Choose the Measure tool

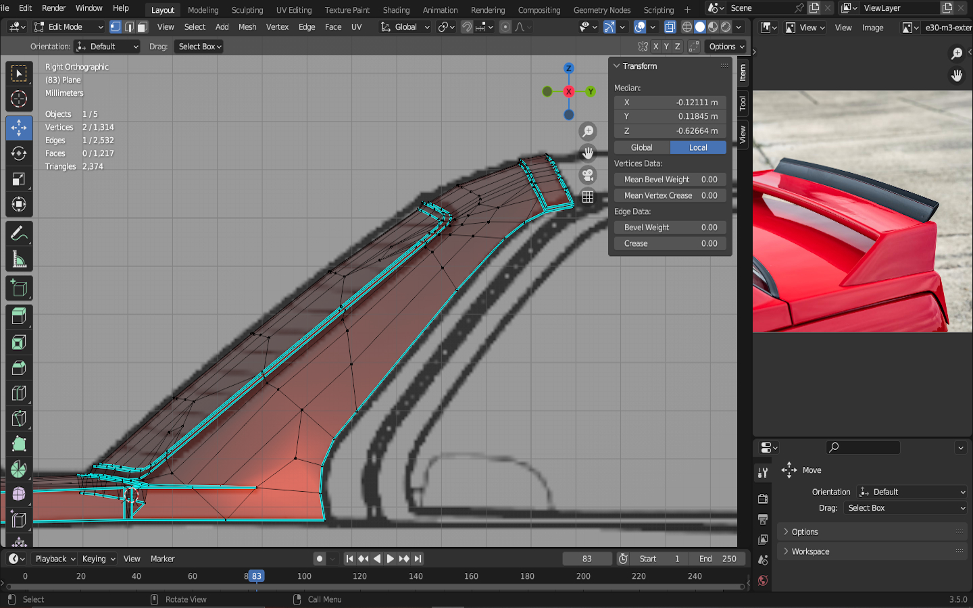(19, 259)
